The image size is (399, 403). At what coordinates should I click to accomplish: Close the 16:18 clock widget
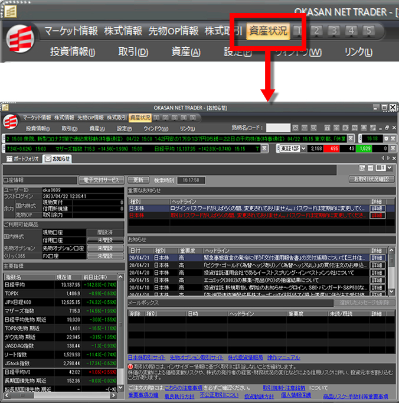click(x=393, y=138)
